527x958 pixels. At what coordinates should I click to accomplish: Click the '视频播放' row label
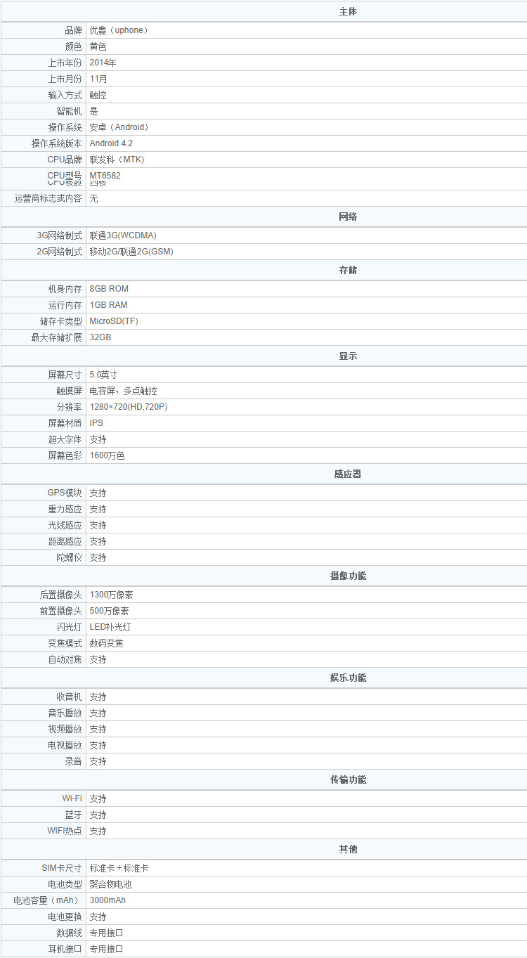tap(65, 729)
